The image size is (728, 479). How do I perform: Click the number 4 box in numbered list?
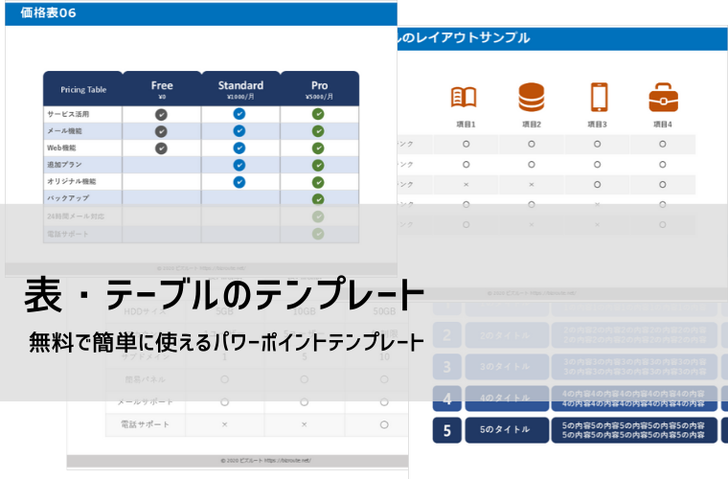click(x=447, y=399)
